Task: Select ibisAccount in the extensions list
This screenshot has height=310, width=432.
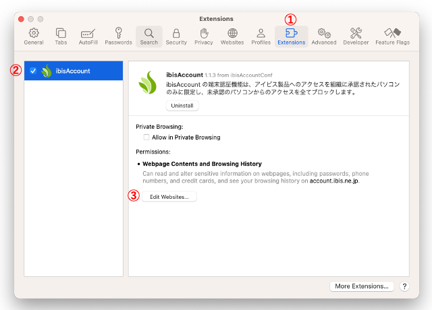Action: pyautogui.click(x=73, y=71)
